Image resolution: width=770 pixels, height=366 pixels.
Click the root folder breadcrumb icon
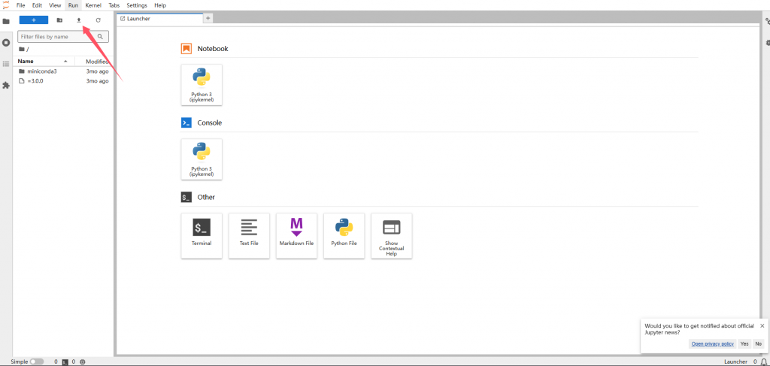tap(21, 49)
